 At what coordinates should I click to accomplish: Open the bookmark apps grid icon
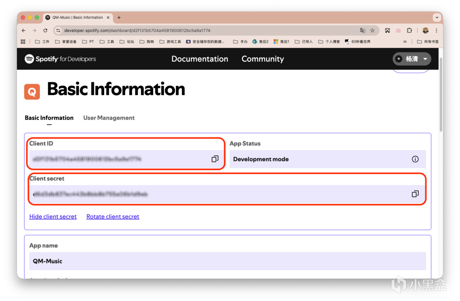[x=23, y=42]
